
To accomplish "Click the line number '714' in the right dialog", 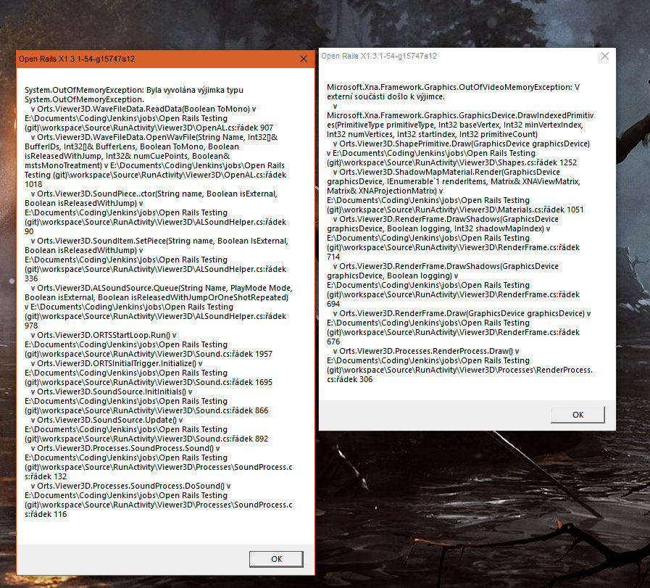I will pyautogui.click(x=333, y=257).
